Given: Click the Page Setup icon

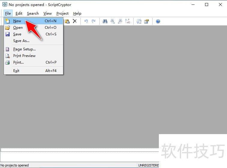Looking at the screenshot, I should pyautogui.click(x=8, y=49).
